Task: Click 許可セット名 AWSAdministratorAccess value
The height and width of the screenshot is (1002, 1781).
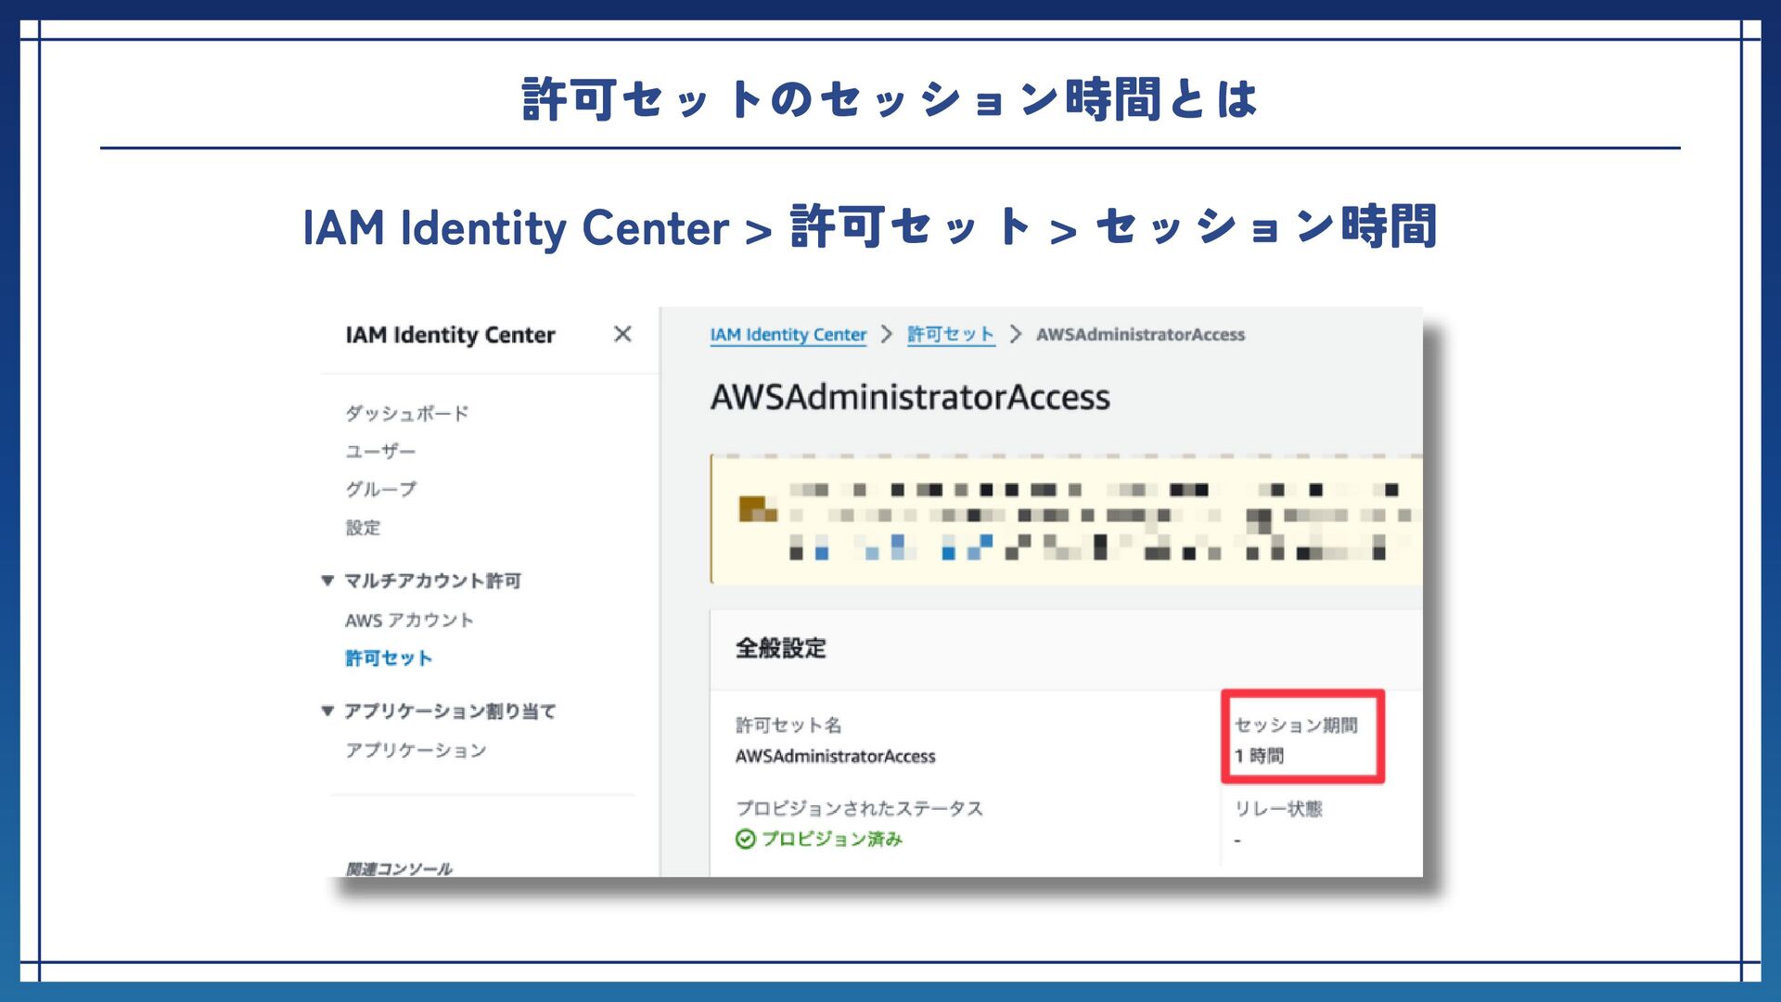Action: point(835,756)
